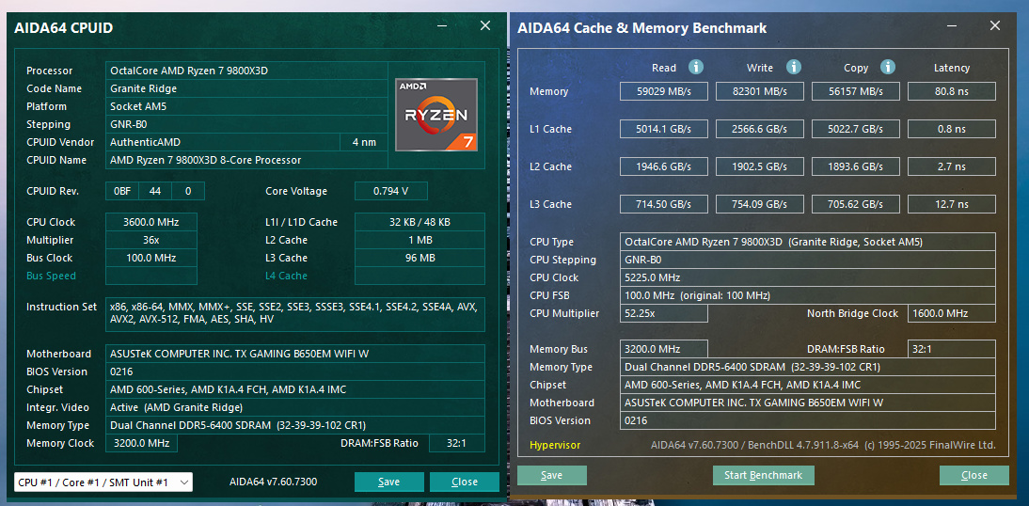Click the Read info icon

tap(696, 67)
